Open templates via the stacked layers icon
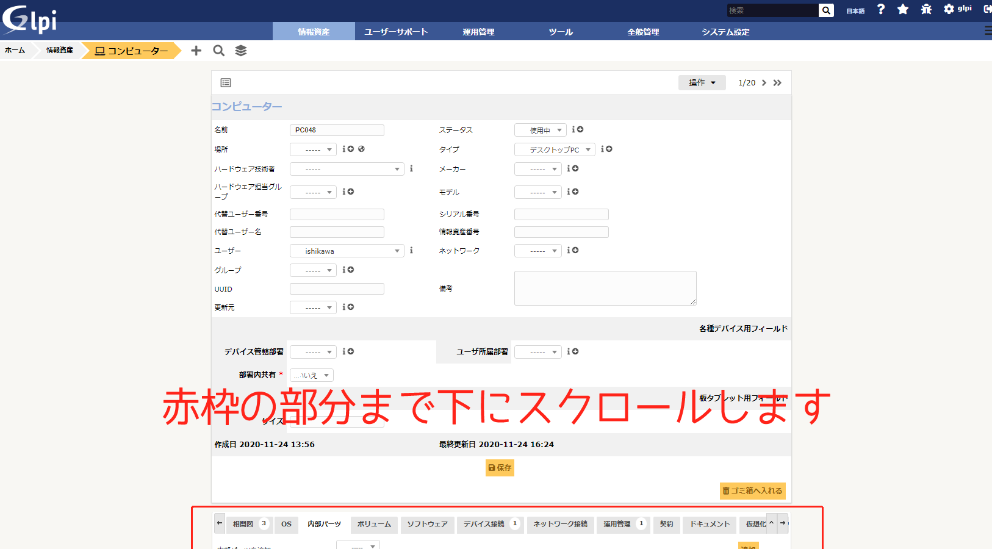992x549 pixels. (x=241, y=51)
